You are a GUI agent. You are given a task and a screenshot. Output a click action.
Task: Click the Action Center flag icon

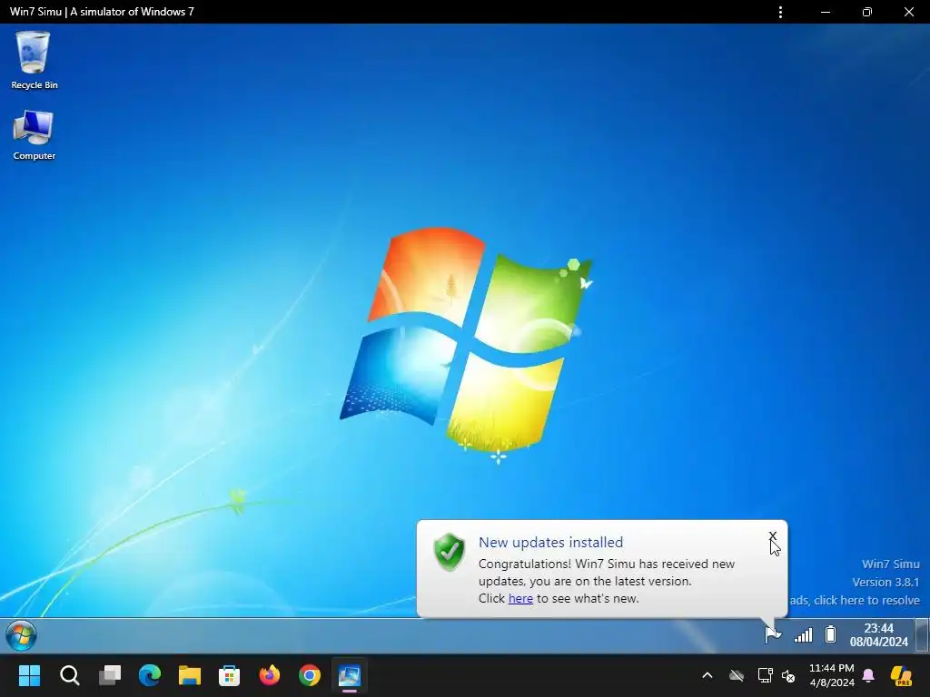pos(772,634)
